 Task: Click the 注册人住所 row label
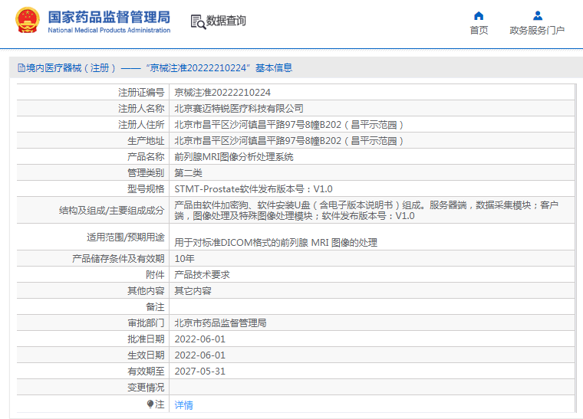(x=141, y=125)
